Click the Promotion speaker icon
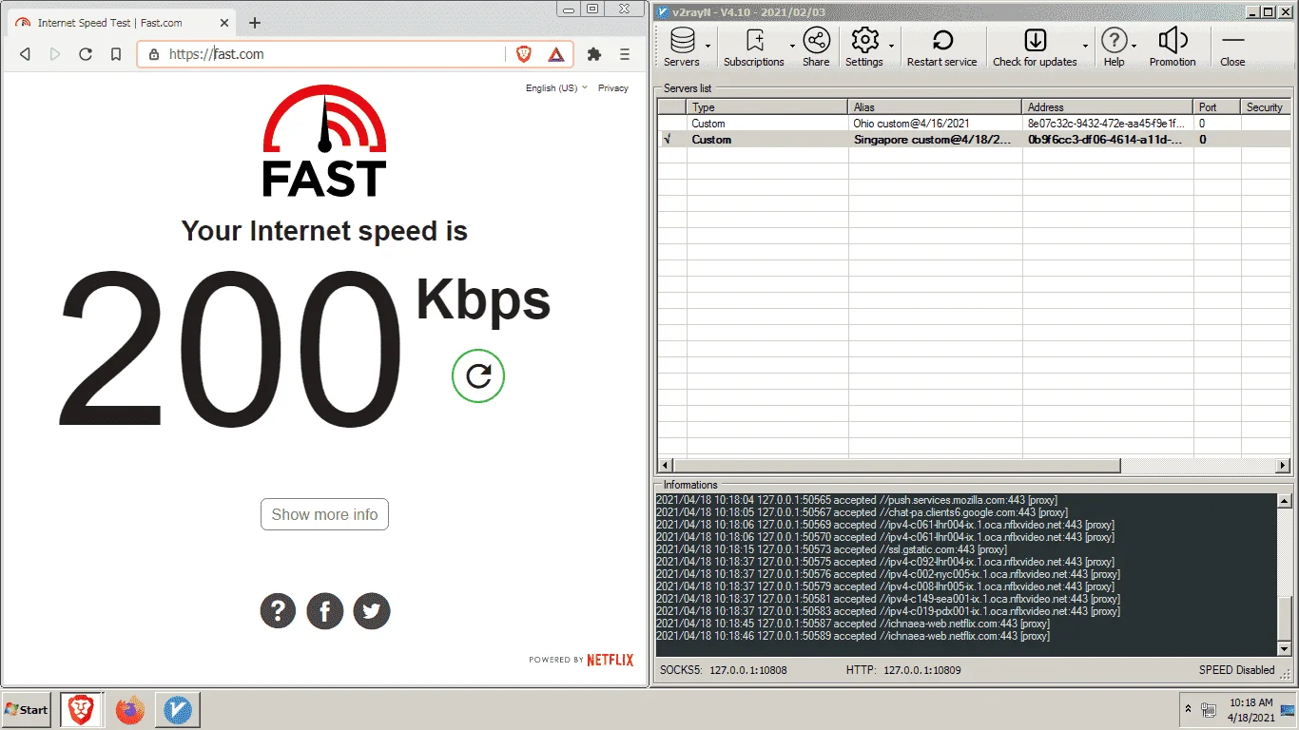The width and height of the screenshot is (1299, 730). point(1173,47)
